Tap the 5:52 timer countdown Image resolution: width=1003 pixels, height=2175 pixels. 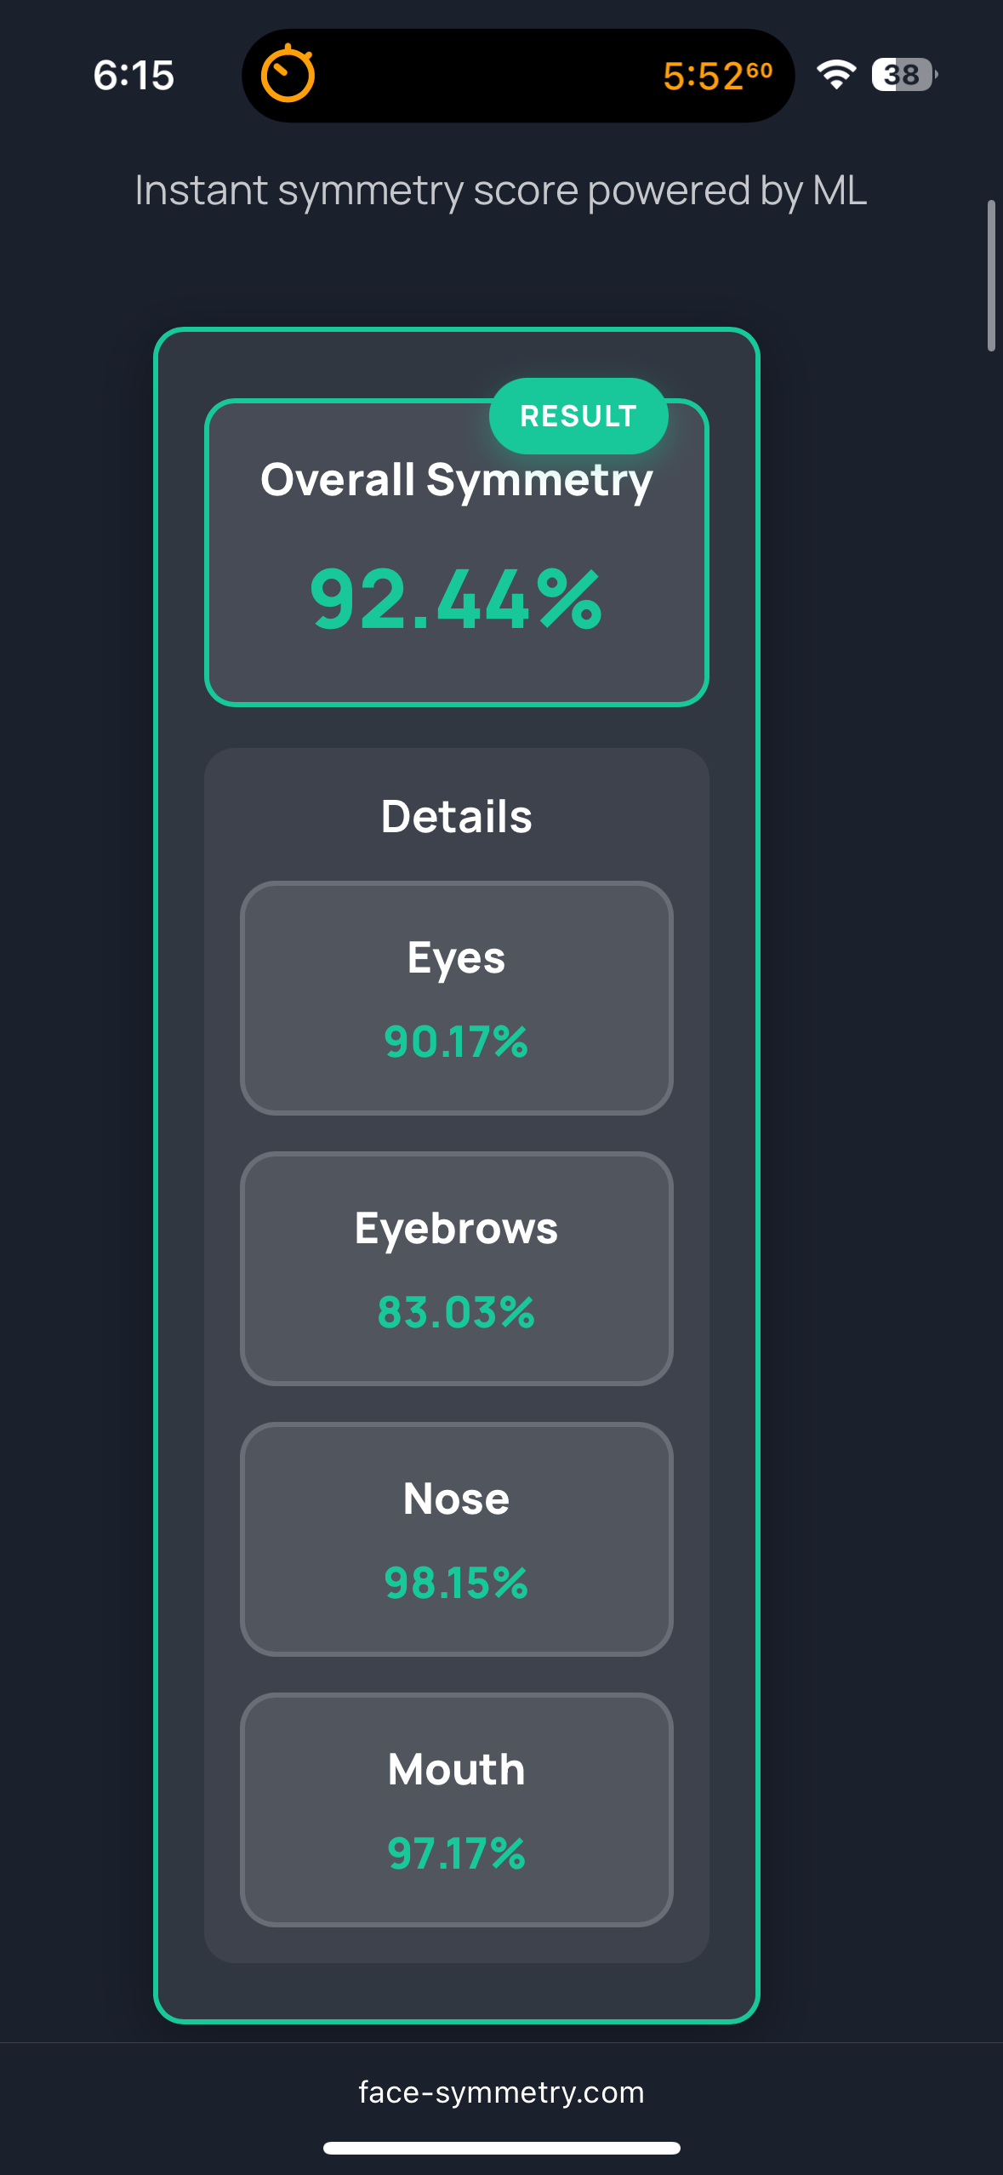point(717,76)
